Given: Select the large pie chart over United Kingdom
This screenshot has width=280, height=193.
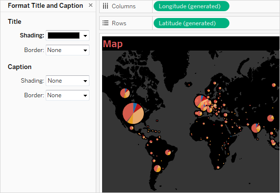Looking at the screenshot, I should coord(201,102).
